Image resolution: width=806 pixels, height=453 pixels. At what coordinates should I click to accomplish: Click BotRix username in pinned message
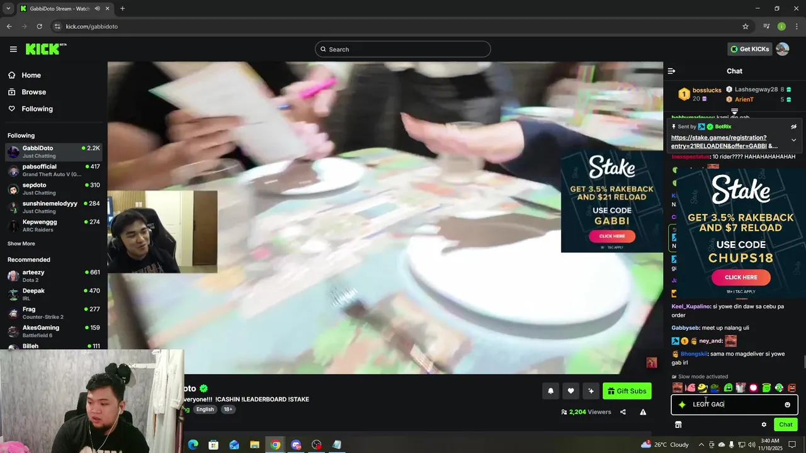tap(723, 126)
